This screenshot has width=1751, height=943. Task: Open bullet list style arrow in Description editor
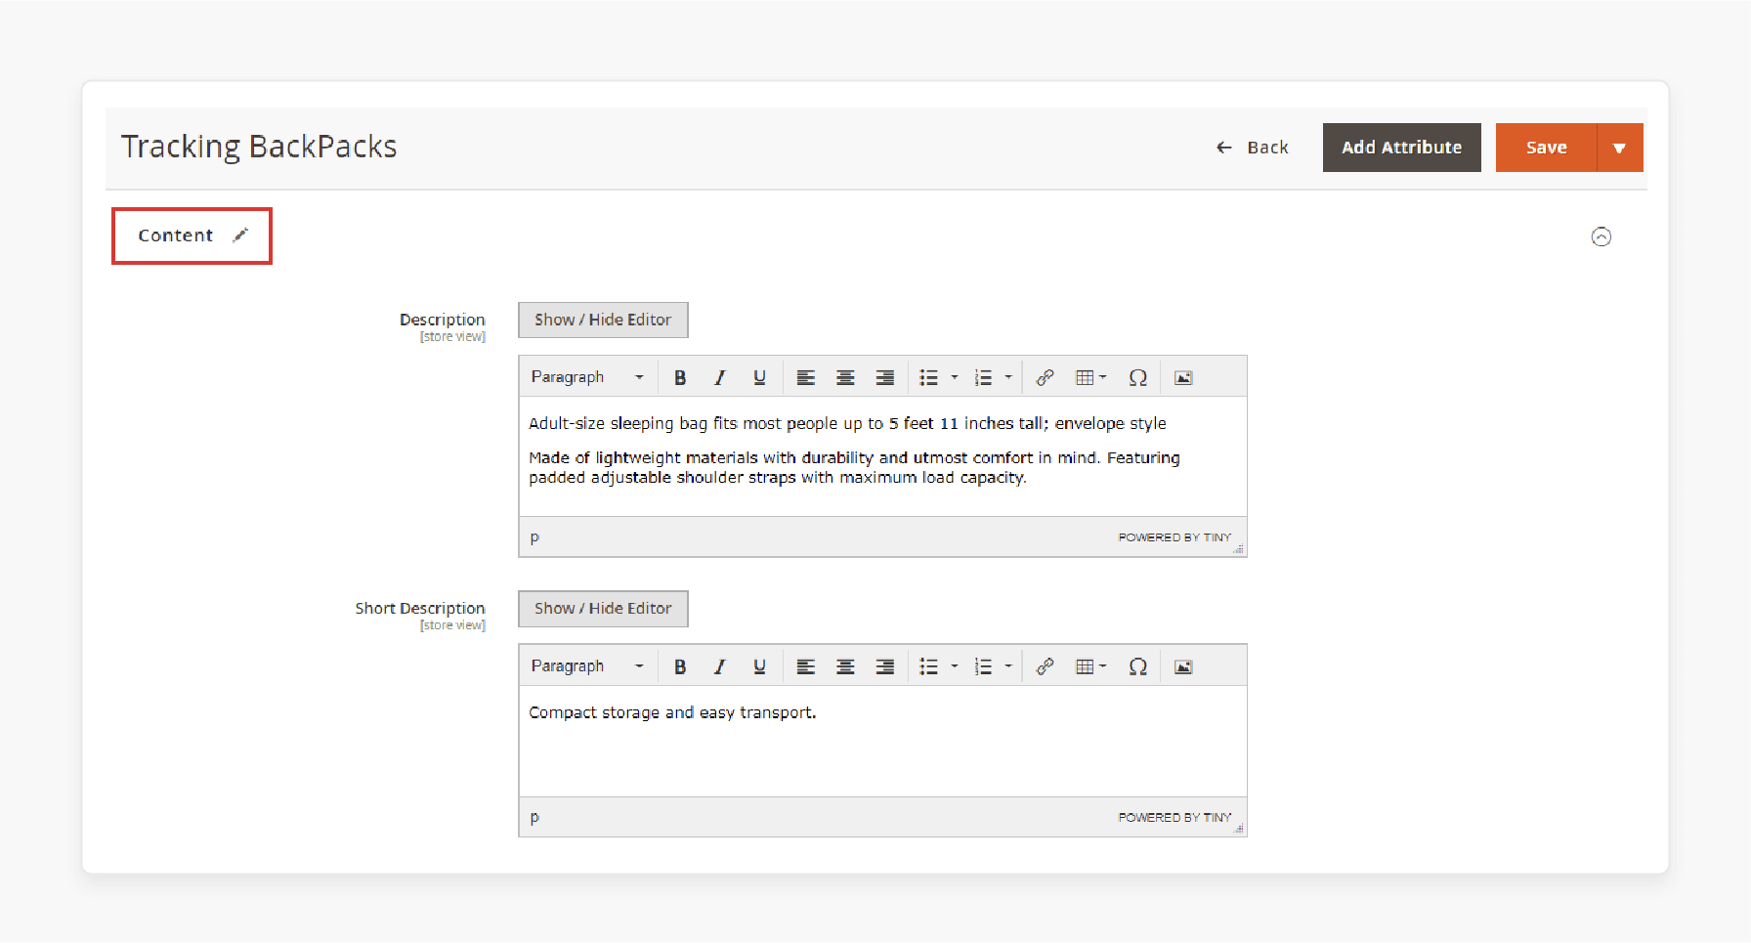(955, 377)
